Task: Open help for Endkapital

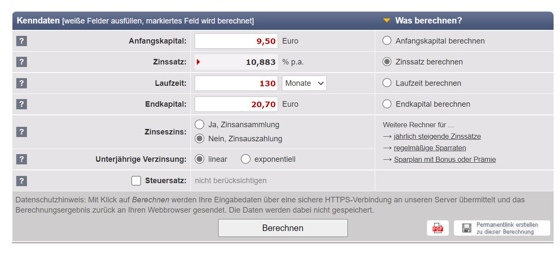Action: pyautogui.click(x=21, y=104)
